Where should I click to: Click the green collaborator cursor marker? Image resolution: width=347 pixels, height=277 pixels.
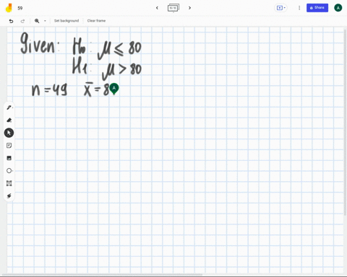114,89
